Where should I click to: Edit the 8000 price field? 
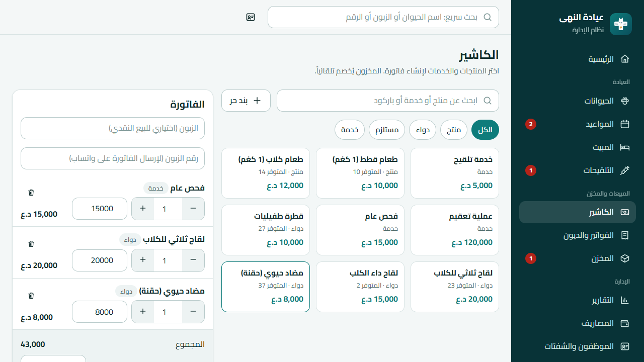click(100, 312)
